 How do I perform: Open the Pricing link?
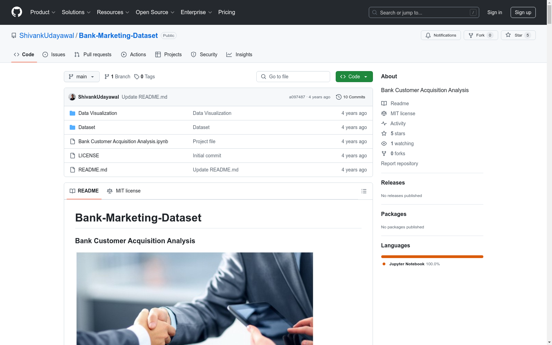227,12
